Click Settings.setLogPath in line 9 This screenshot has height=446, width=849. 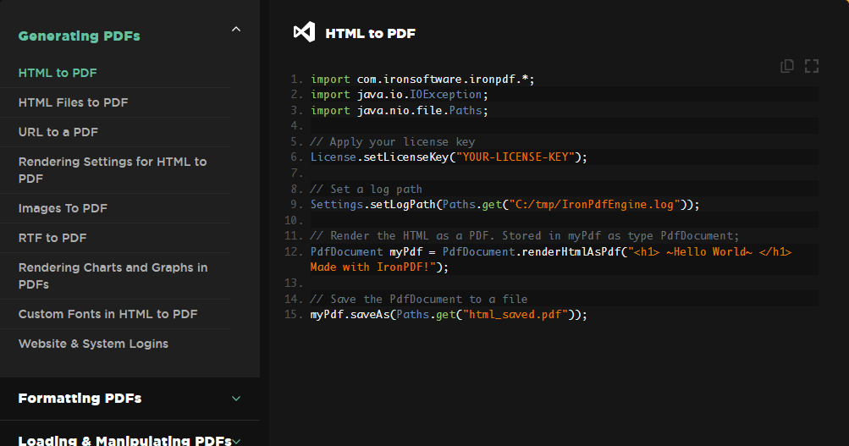pos(373,205)
